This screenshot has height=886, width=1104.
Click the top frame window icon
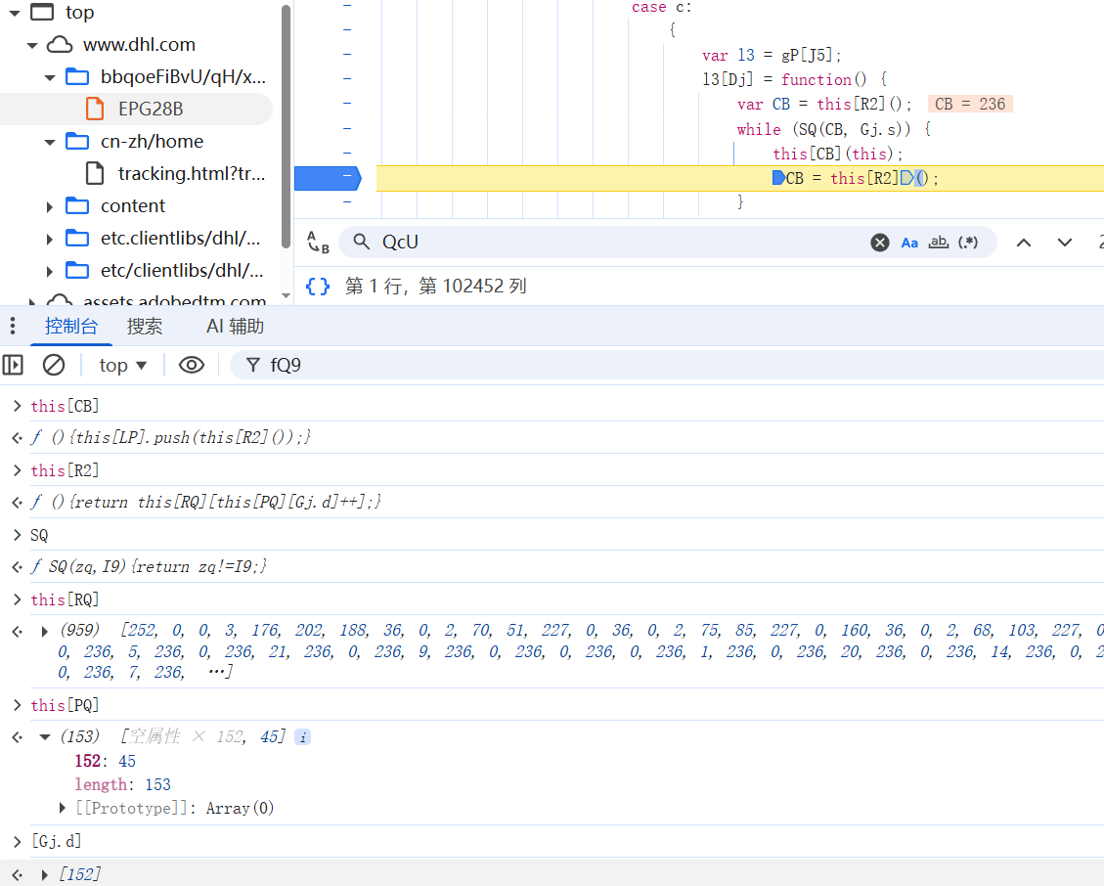point(41,12)
